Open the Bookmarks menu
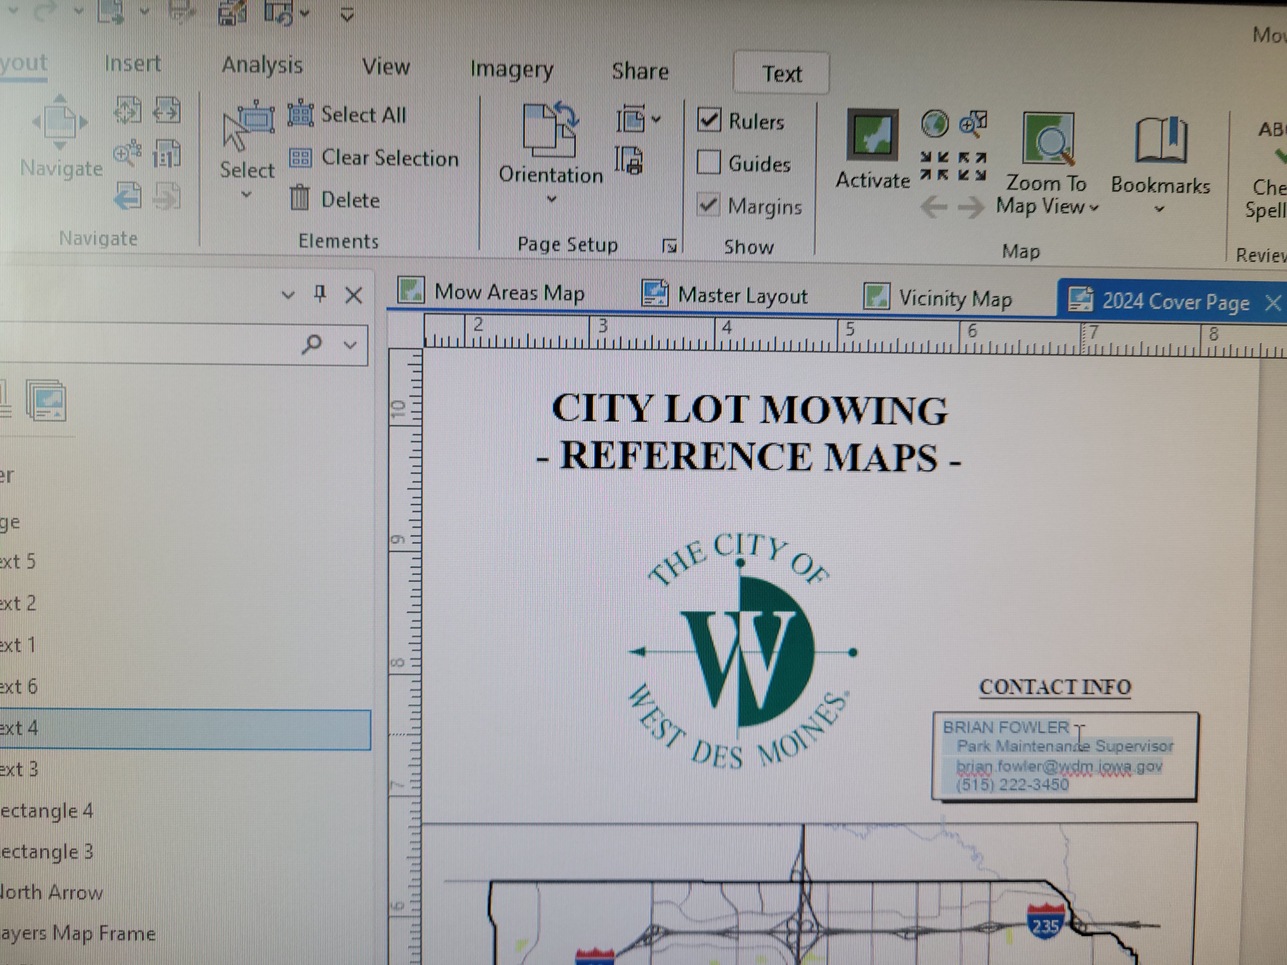The height and width of the screenshot is (965, 1287). 1160,165
